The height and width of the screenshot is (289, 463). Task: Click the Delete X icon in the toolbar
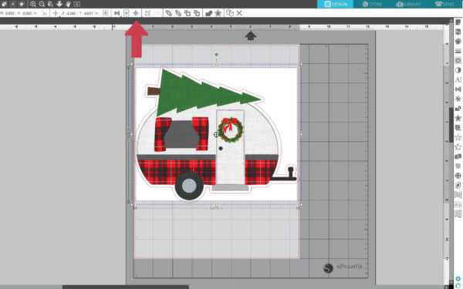[x=239, y=13]
